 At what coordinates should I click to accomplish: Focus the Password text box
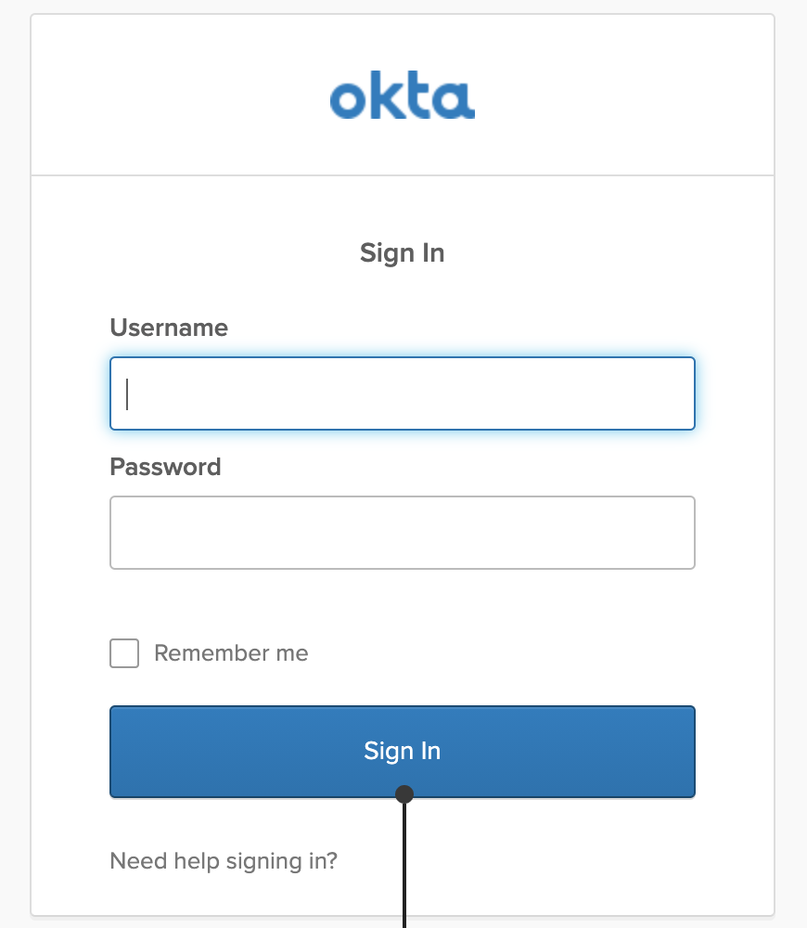tap(403, 533)
